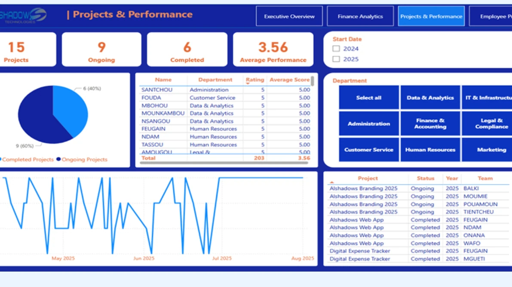The width and height of the screenshot is (512, 287).
Task: Select the BALKI team row
Action: 419,189
